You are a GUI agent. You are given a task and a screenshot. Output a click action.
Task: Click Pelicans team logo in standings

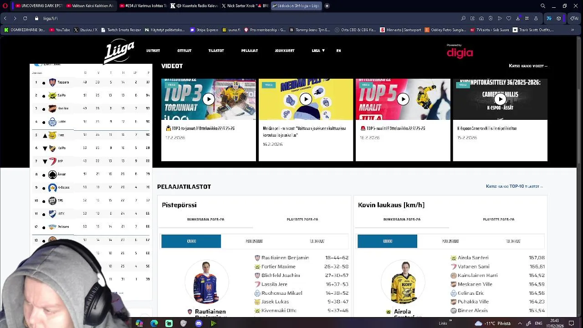52,227
